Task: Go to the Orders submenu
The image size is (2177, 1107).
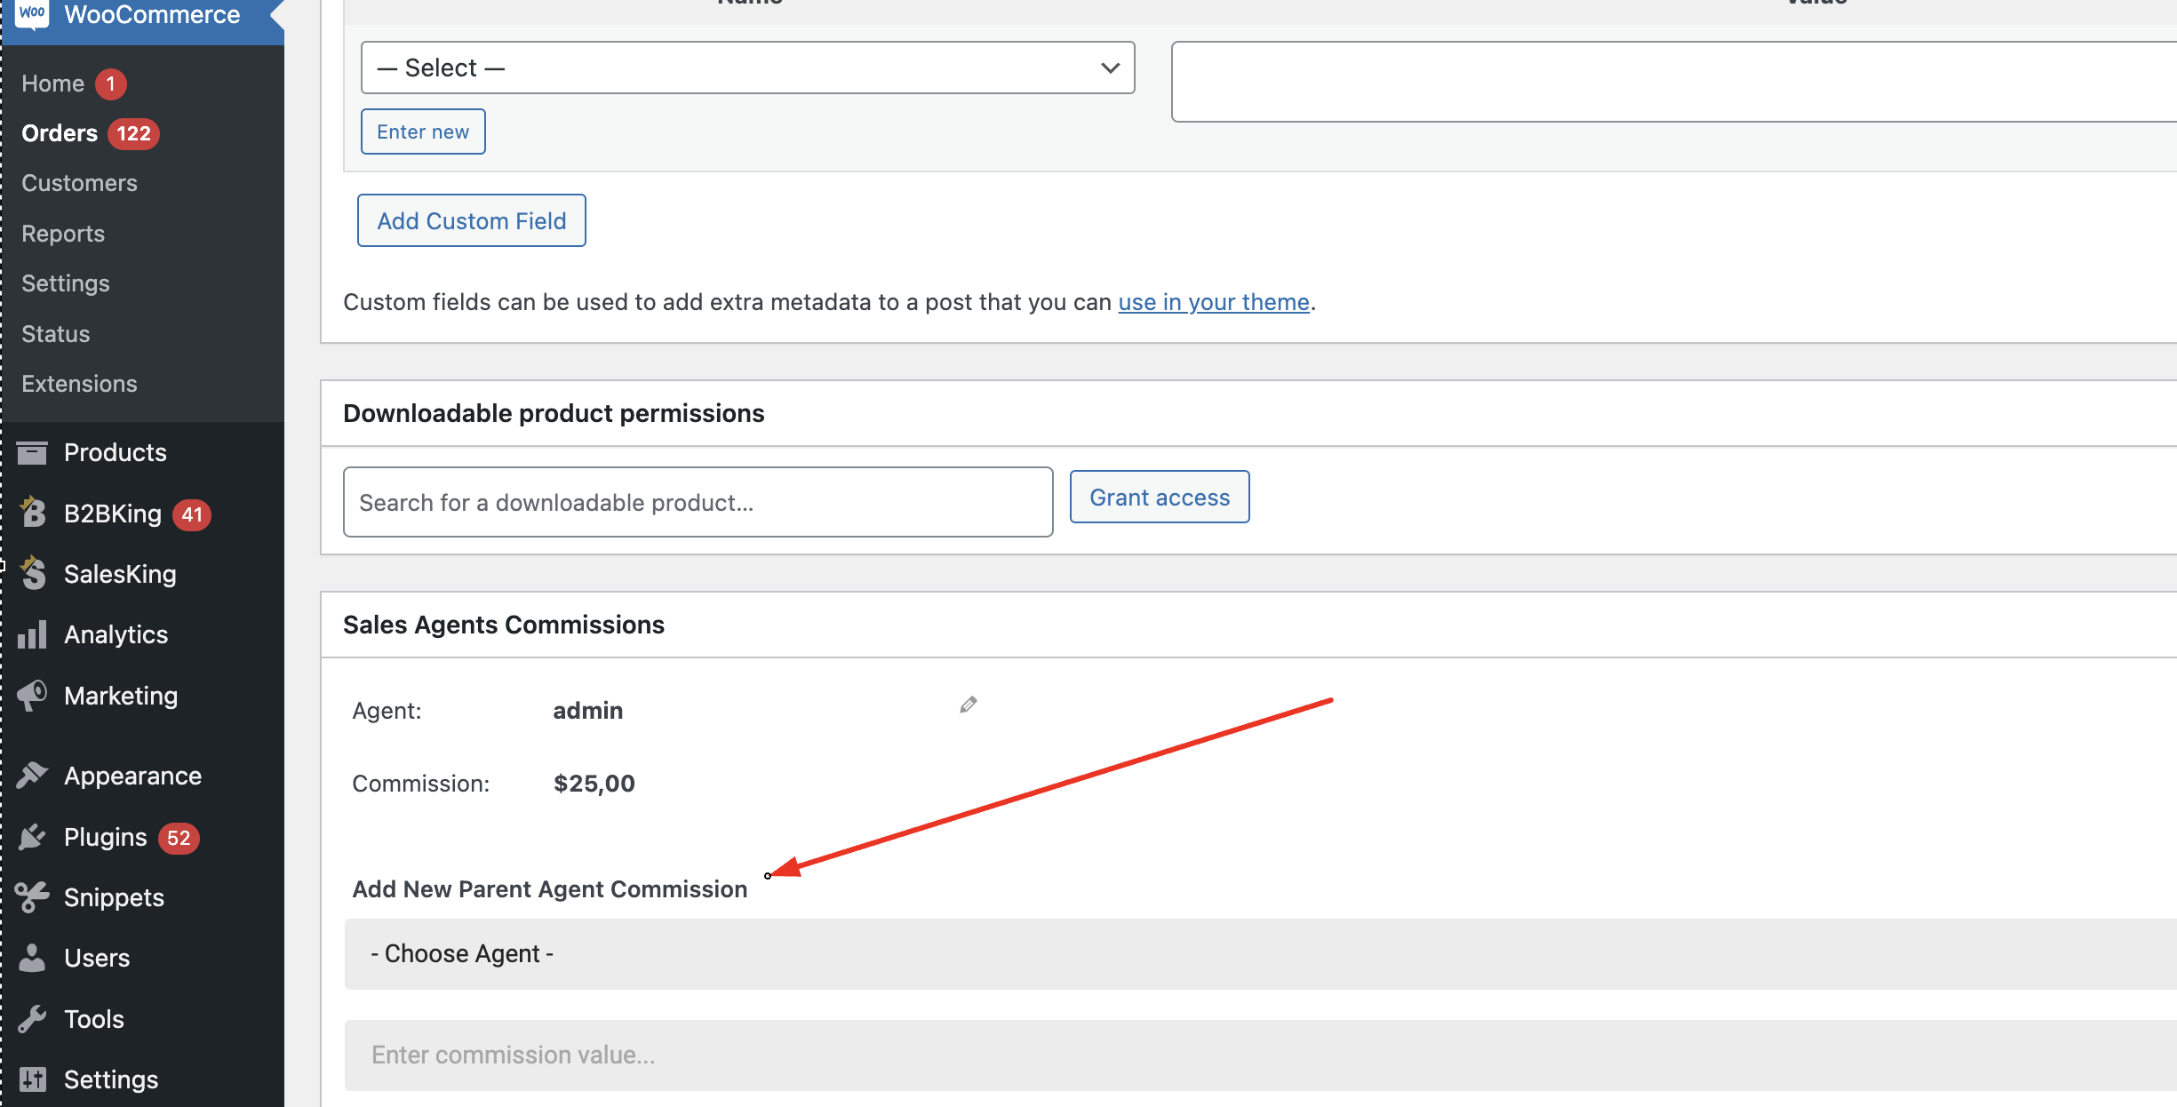Action: click(60, 133)
